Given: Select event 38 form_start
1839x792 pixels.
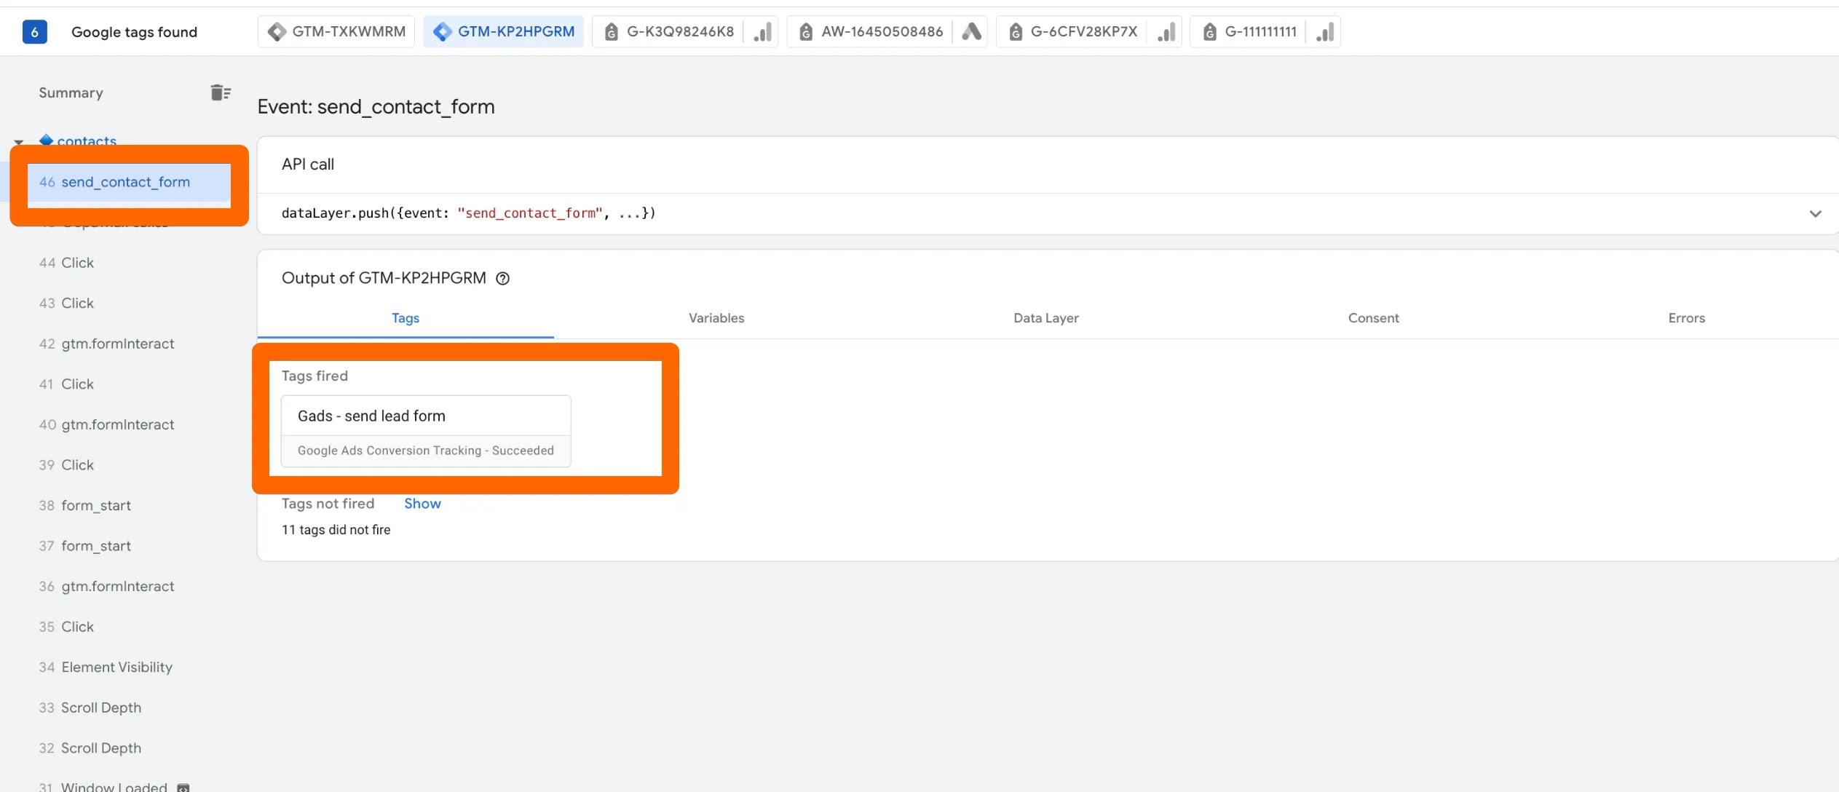Looking at the screenshot, I should 84,505.
